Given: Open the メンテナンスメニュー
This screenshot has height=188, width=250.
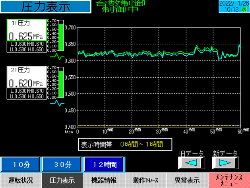Looking at the screenshot, I should click(x=229, y=180).
